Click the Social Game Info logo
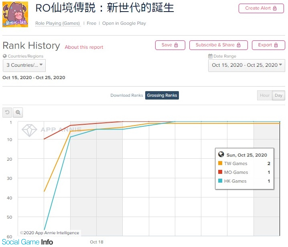288x247 pixels. [27, 242]
